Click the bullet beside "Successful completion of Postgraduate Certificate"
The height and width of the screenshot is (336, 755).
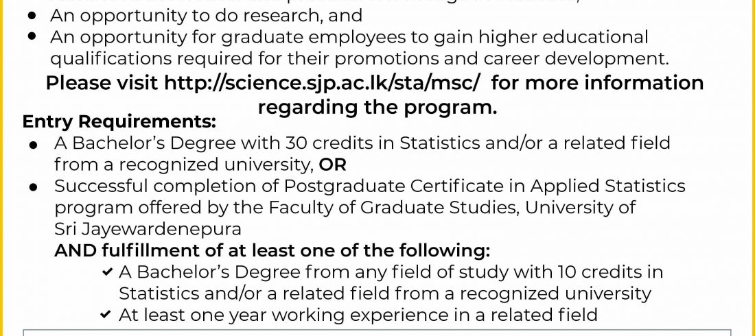click(34, 187)
